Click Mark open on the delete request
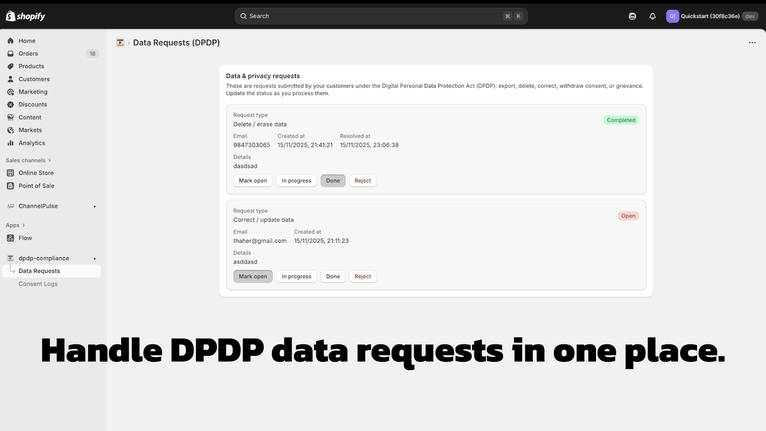This screenshot has height=431, width=766. click(x=253, y=181)
